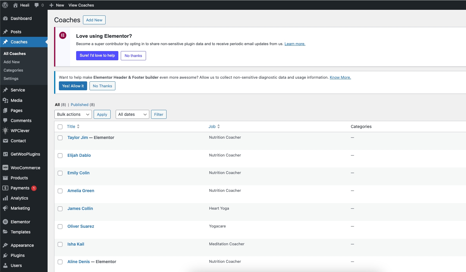The height and width of the screenshot is (272, 466).
Task: Select the James Collin row checkbox
Action: 60,209
